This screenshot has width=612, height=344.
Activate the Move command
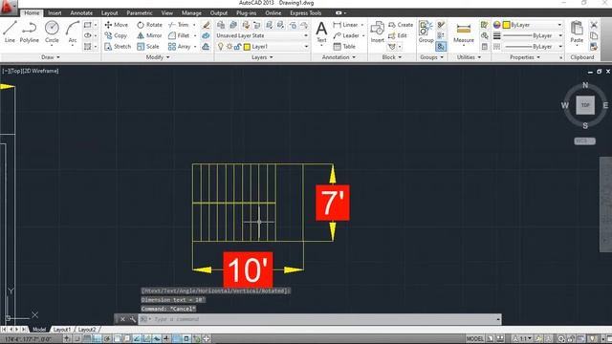pos(117,25)
